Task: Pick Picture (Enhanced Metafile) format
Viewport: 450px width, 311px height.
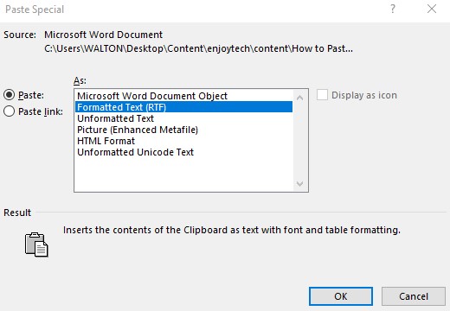Action: [x=183, y=130]
